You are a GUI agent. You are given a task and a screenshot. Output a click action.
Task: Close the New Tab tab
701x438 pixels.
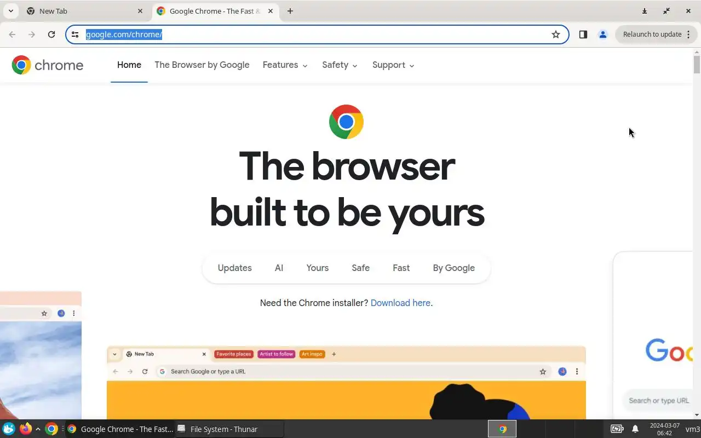[140, 11]
